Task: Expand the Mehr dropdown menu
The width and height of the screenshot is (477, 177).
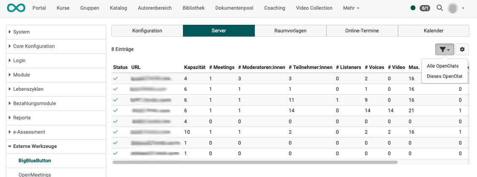Action: (351, 8)
